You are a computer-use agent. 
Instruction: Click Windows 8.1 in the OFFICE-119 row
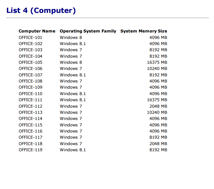73,150
